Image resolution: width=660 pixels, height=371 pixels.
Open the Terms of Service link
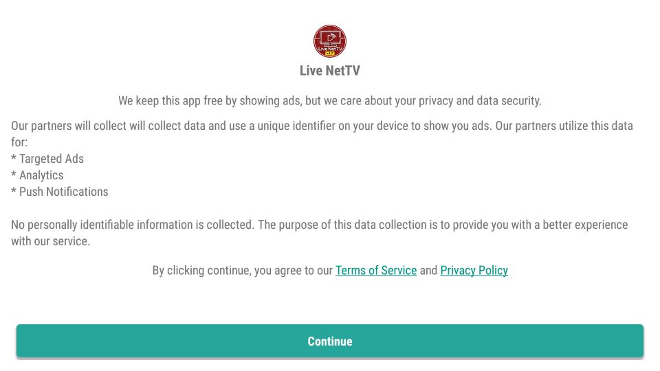[x=376, y=271]
